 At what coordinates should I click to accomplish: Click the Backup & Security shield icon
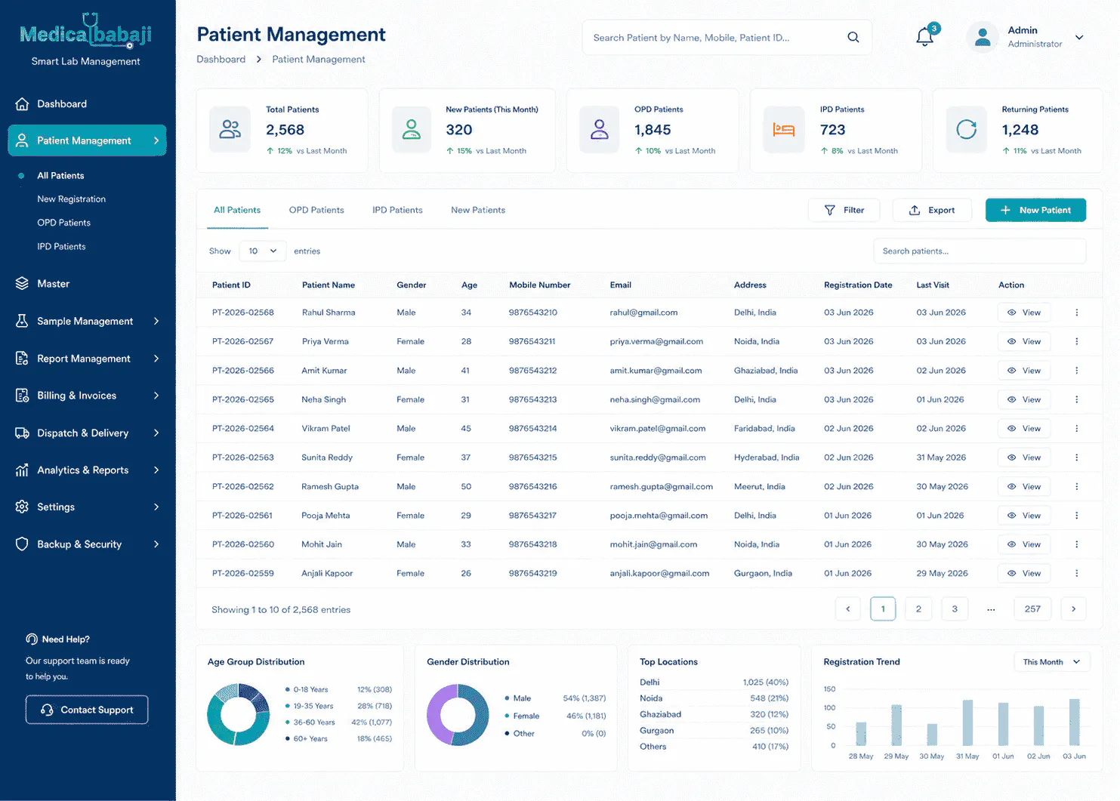pyautogui.click(x=22, y=544)
